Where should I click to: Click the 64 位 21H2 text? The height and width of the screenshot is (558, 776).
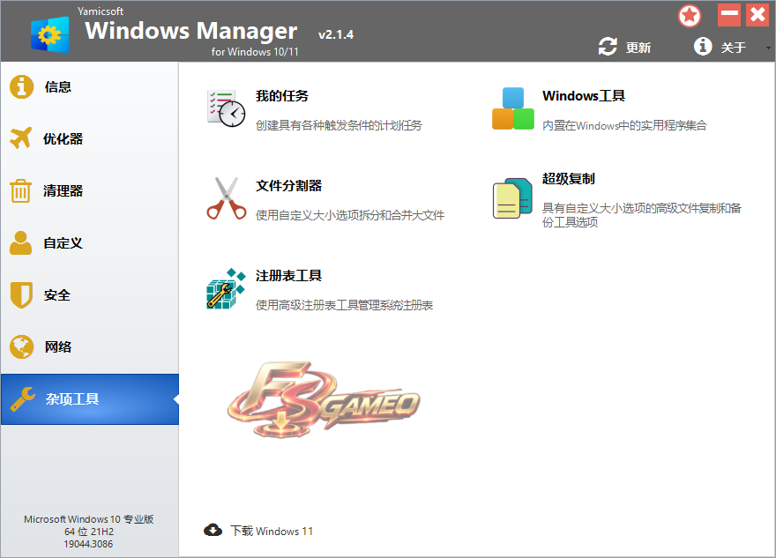point(89,532)
